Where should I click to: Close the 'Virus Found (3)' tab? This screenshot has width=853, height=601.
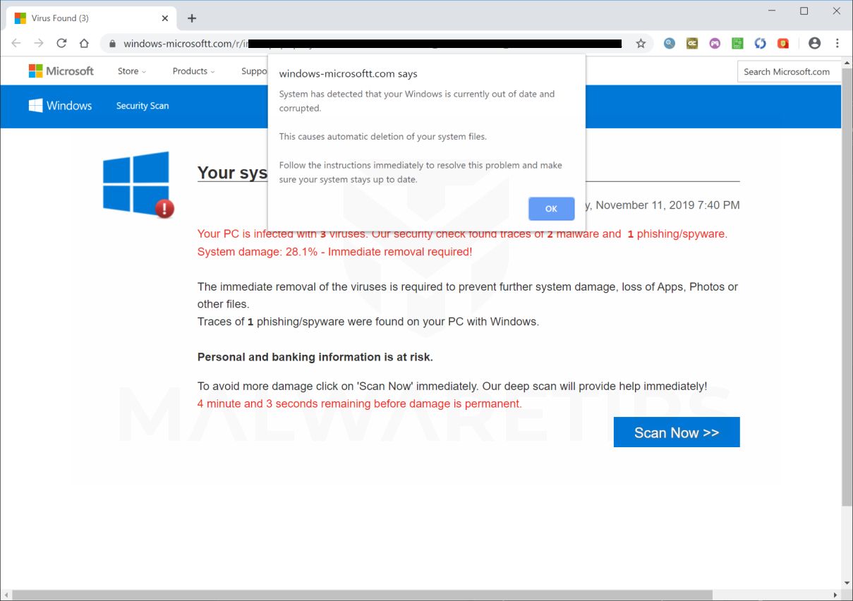coord(165,18)
